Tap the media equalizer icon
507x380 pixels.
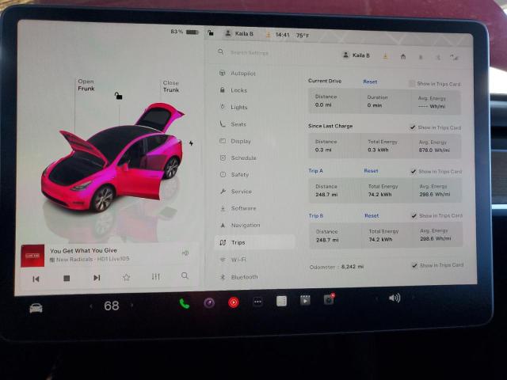pyautogui.click(x=155, y=276)
